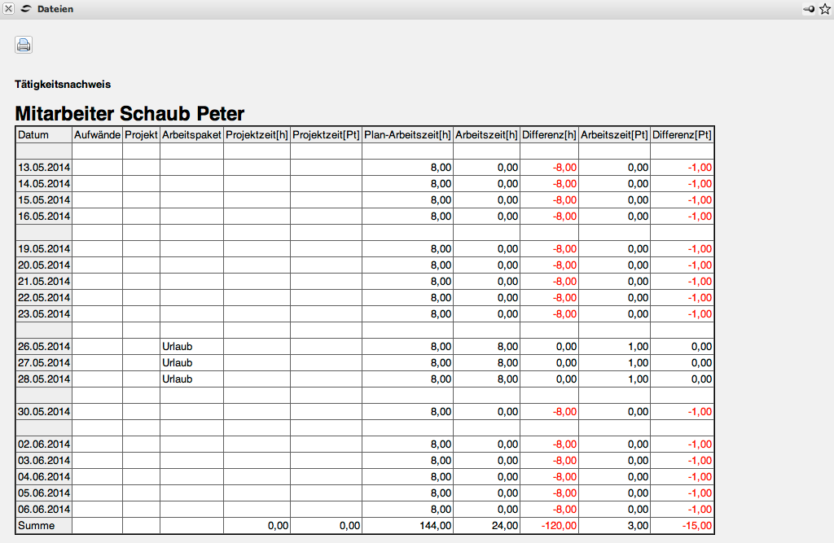Click the Mitarbeiter Schaub Peter heading
Image resolution: width=834 pixels, height=543 pixels.
tap(129, 114)
